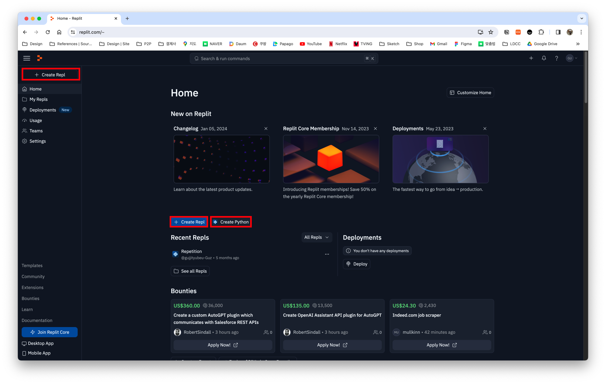Click the blue Create Repl button
This screenshot has height=384, width=606.
point(189,222)
